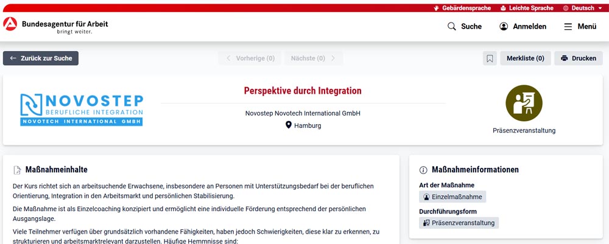The width and height of the screenshot is (609, 244).
Task: Open the Menü navigation menu
Action: pos(580,26)
